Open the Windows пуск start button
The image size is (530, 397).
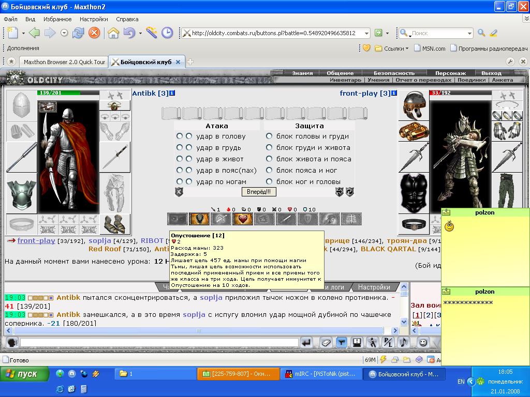pyautogui.click(x=24, y=374)
